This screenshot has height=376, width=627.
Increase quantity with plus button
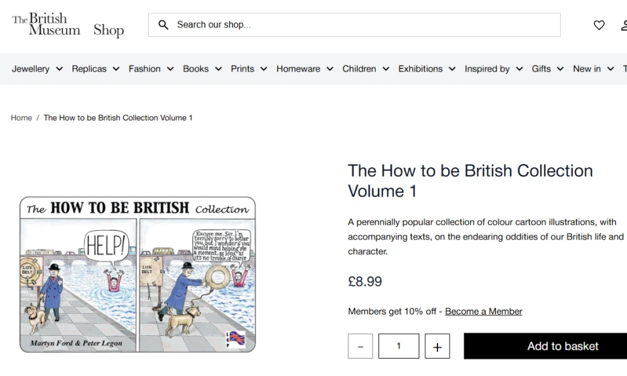(437, 347)
